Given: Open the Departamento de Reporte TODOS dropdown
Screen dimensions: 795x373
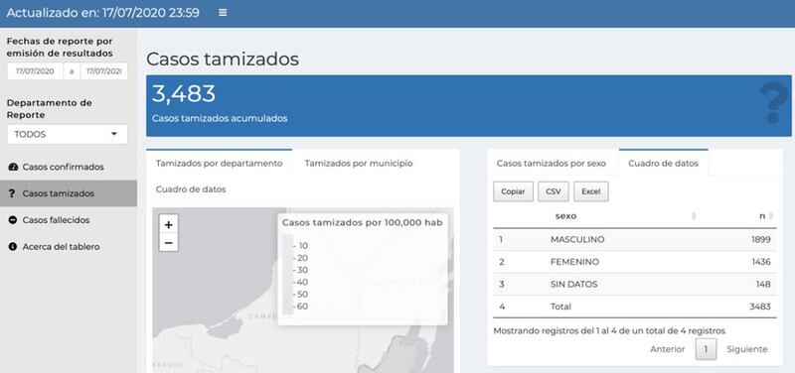Looking at the screenshot, I should pos(67,134).
